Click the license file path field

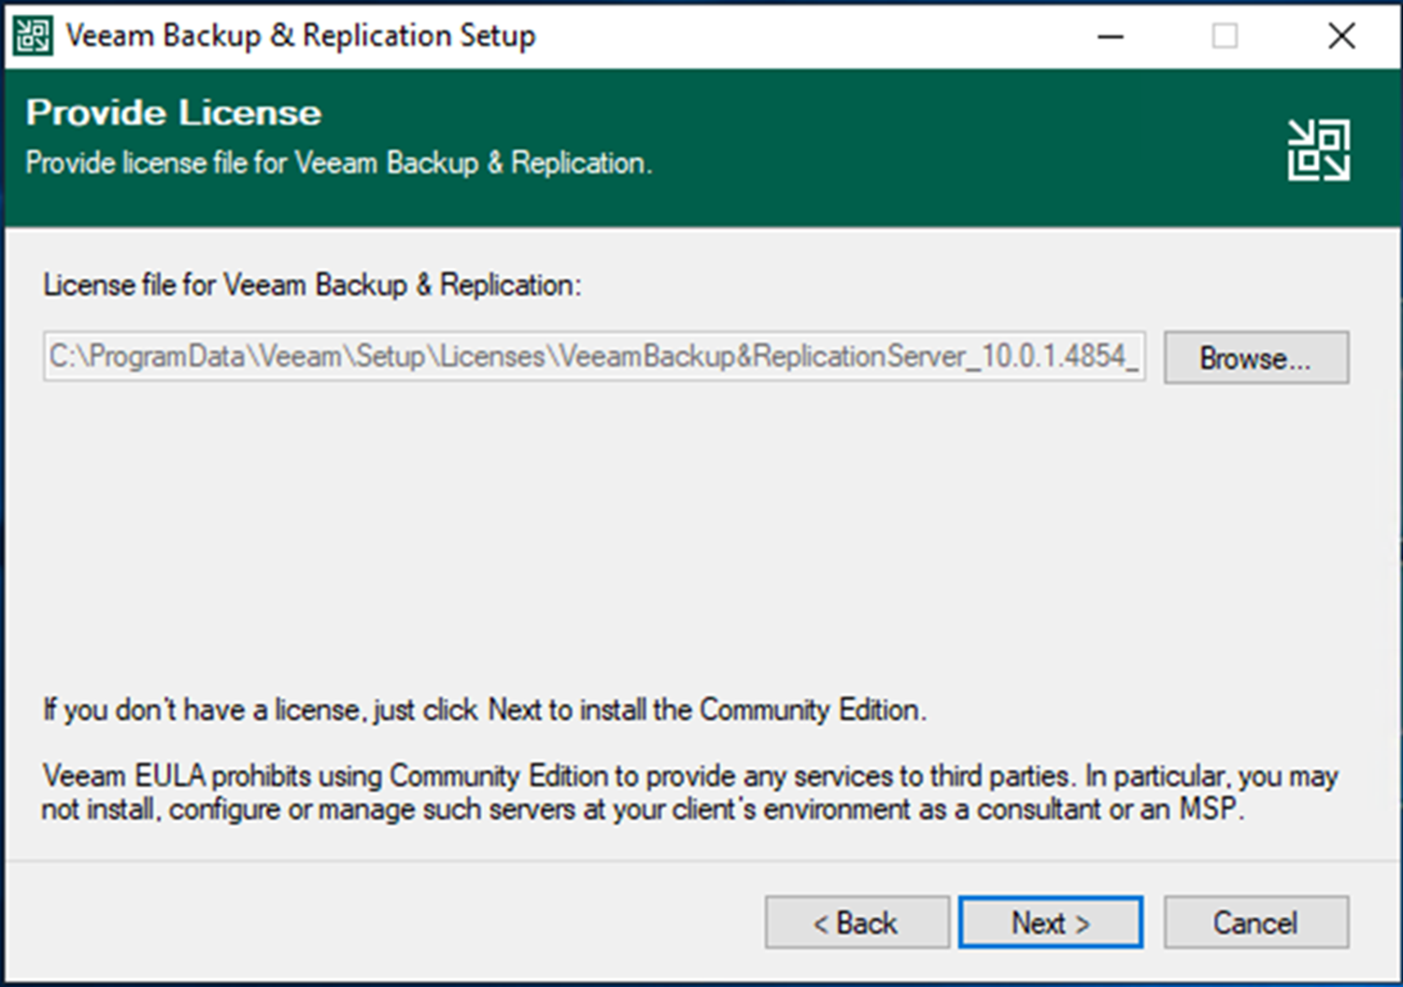pos(594,356)
